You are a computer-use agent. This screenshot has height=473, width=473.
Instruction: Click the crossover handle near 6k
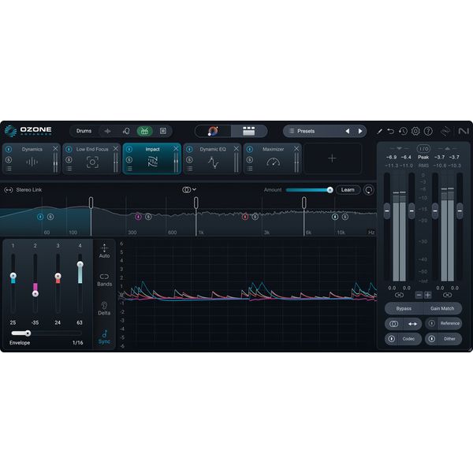tap(304, 203)
